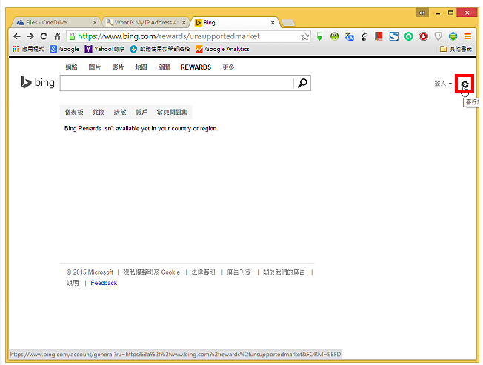Reload the current Bing page
The width and height of the screenshot is (483, 365).
coord(44,36)
